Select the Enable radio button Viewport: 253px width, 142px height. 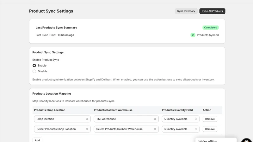click(x=34, y=66)
